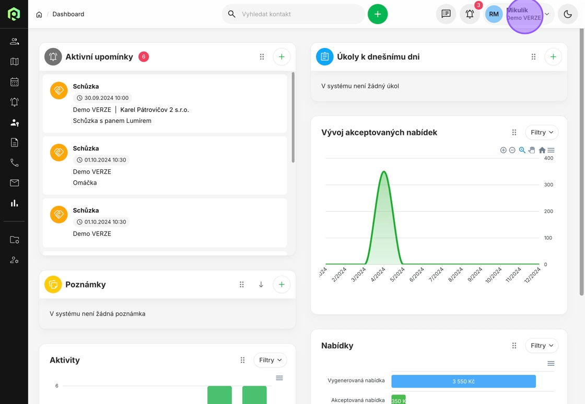The image size is (585, 404).
Task: Open the mail icon in the sidebar
Action: click(14, 182)
